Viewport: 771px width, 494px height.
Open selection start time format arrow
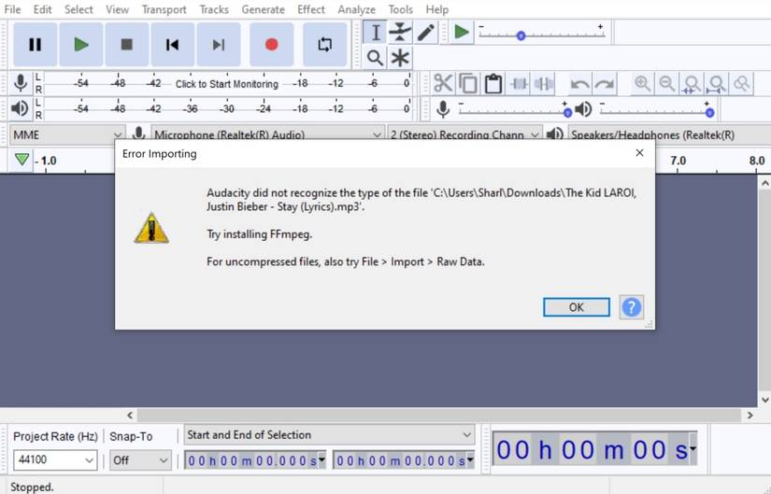[322, 460]
